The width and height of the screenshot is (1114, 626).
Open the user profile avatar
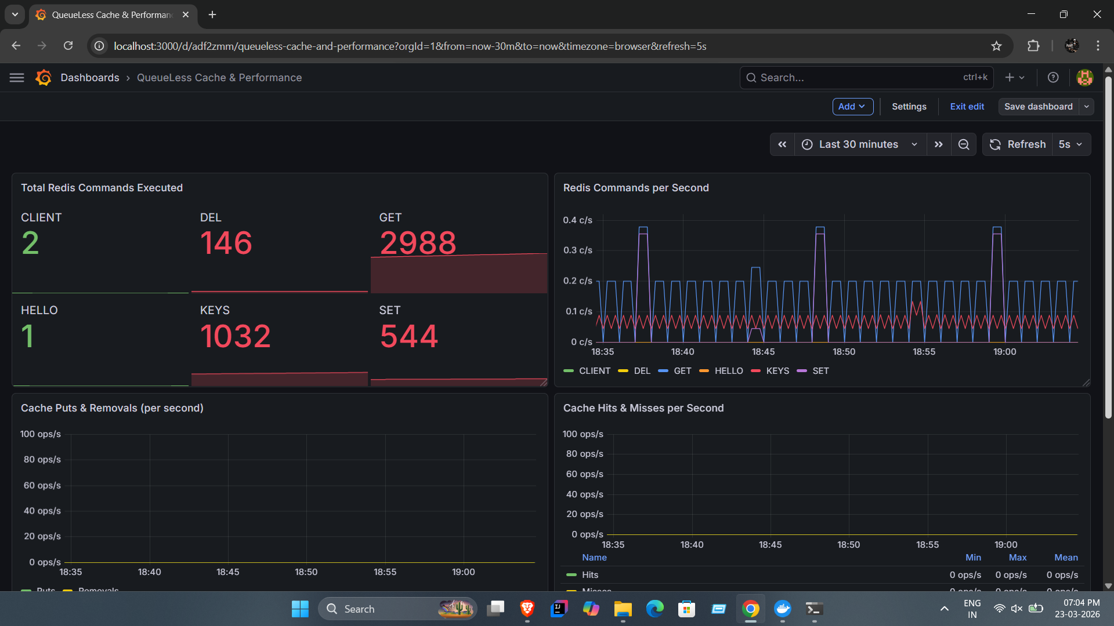pos(1084,78)
